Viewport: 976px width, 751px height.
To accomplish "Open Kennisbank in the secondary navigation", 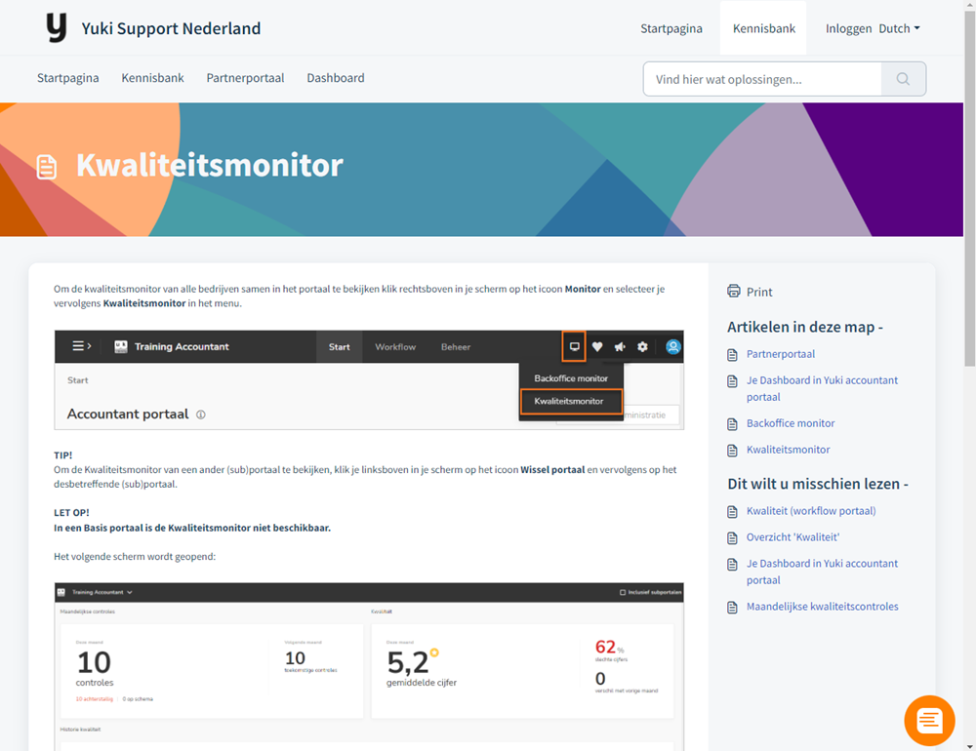I will 152,78.
